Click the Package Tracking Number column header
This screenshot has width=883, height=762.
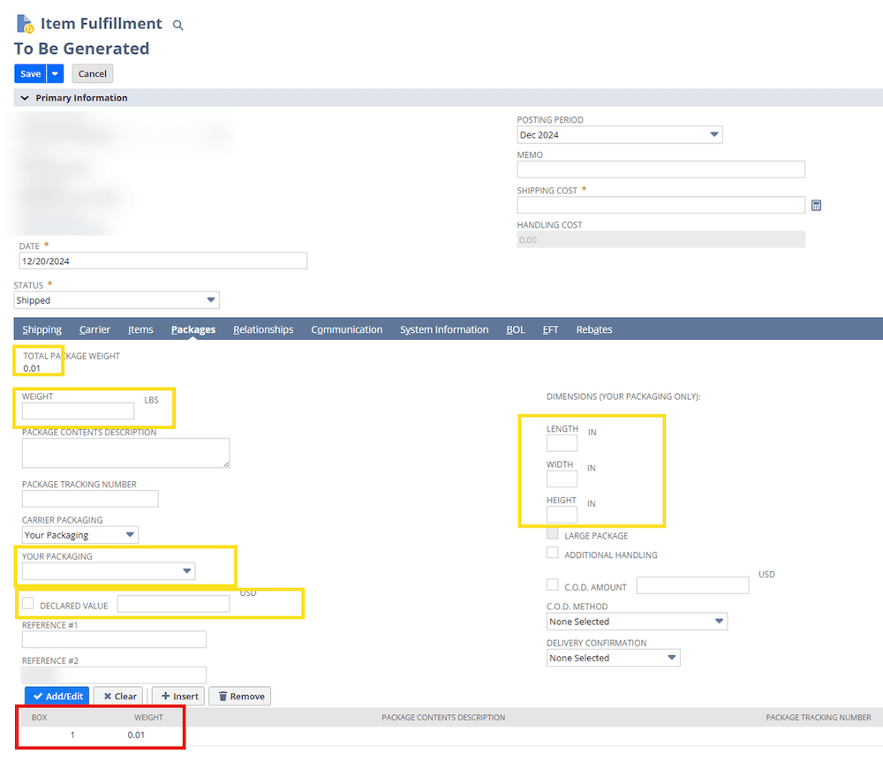819,718
